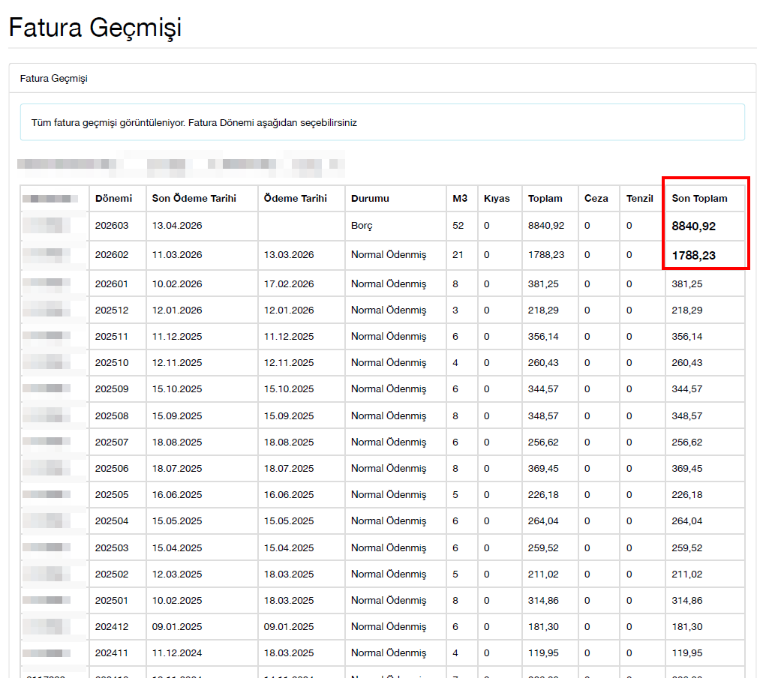Click Toplam value 211,02
This screenshot has height=678, width=766.
[543, 575]
